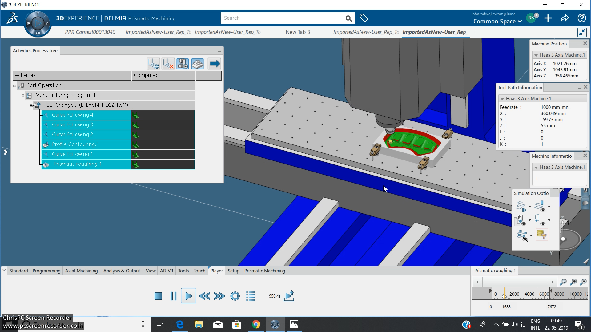The image size is (591, 332).
Task: Click the compute tool path icon
Action: (153, 64)
